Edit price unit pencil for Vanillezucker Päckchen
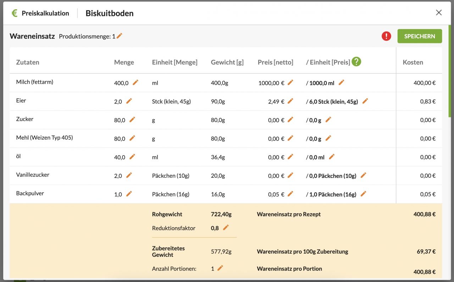 click(364, 175)
